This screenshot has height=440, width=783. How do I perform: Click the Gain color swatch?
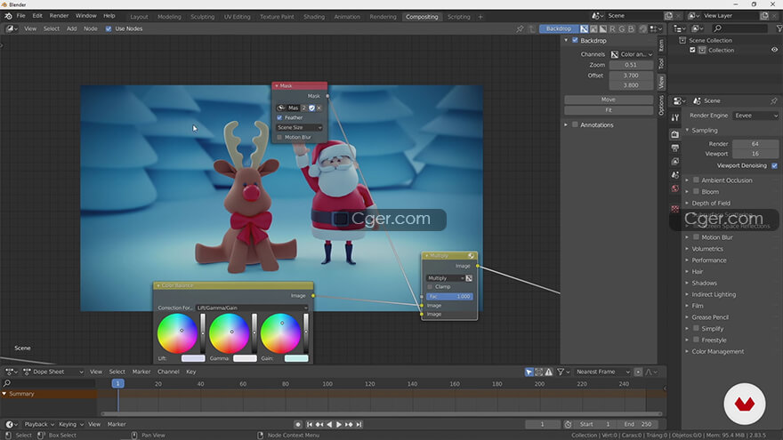[x=296, y=359]
